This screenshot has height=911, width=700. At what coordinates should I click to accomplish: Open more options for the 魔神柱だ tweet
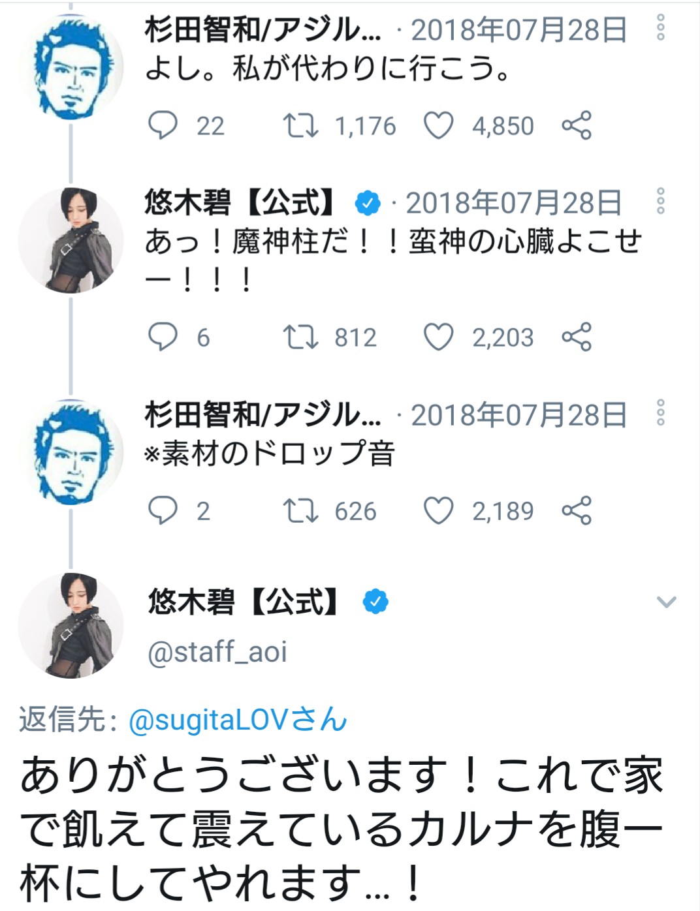click(x=661, y=201)
